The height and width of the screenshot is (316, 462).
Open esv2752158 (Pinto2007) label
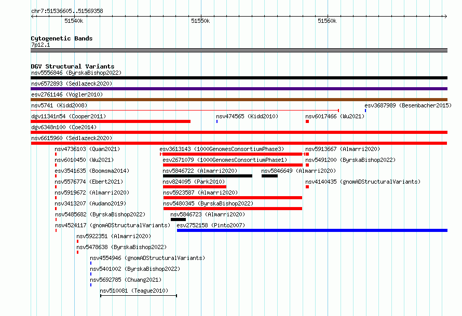[211, 225]
